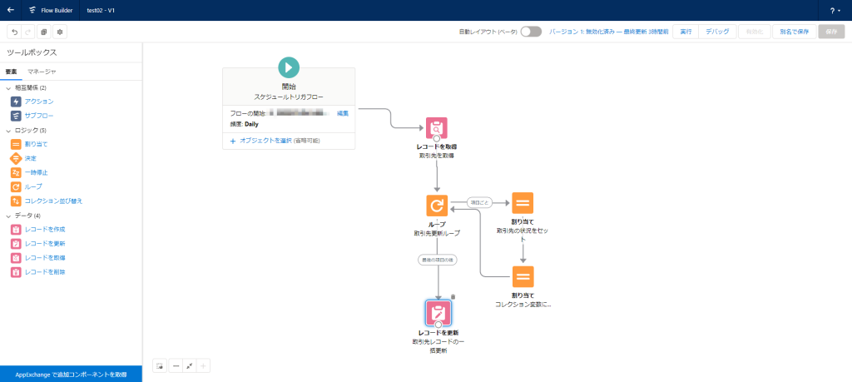Click the 最後の項目の後 connector label
852x382 pixels.
pos(438,260)
